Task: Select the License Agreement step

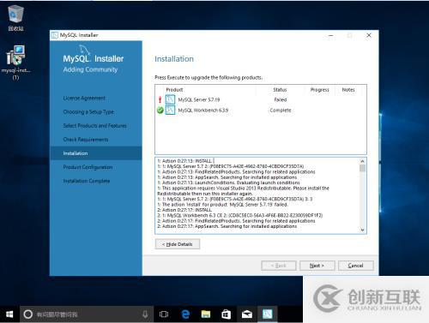Action: coord(84,98)
